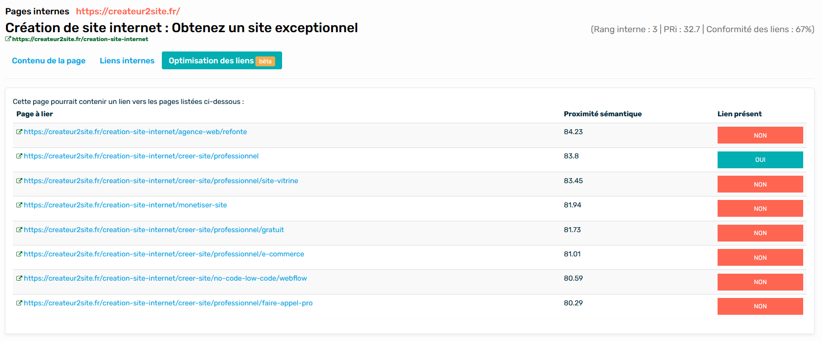The height and width of the screenshot is (341, 822).
Task: Open the createur2site.fr homepage link in header
Action: pyautogui.click(x=128, y=11)
